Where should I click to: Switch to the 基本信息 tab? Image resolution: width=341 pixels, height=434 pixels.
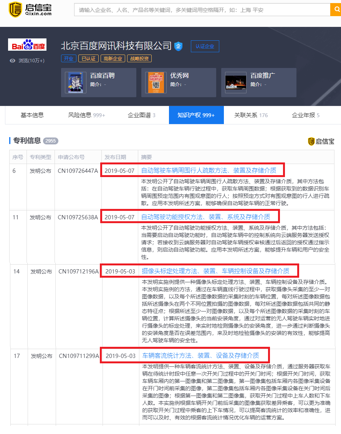32,115
